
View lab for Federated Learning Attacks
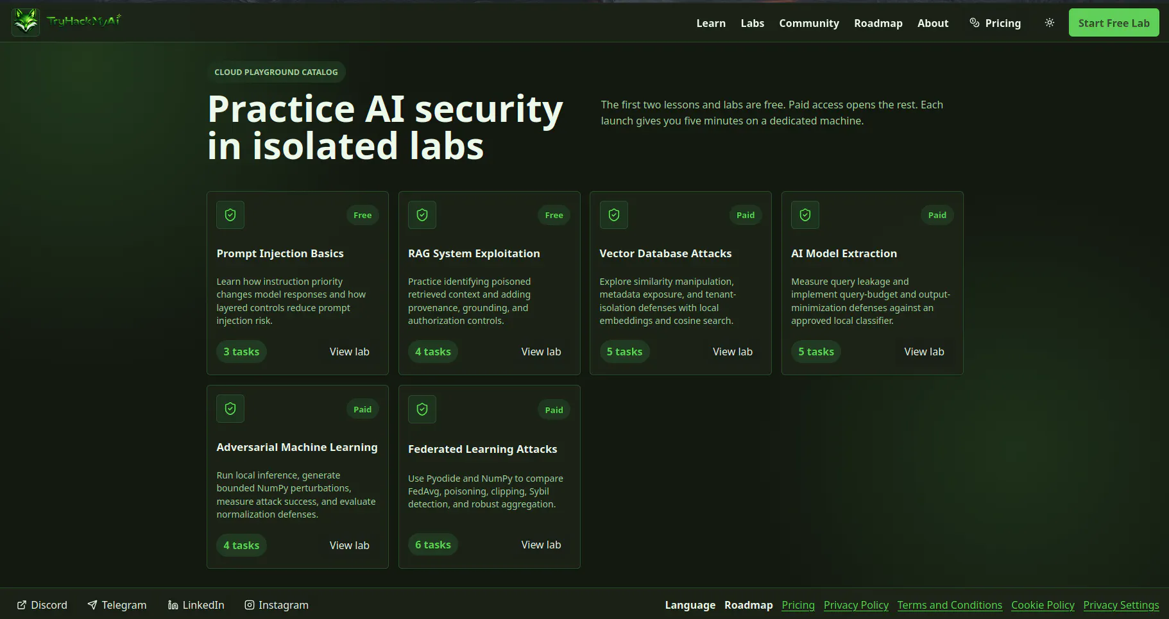[x=541, y=545]
